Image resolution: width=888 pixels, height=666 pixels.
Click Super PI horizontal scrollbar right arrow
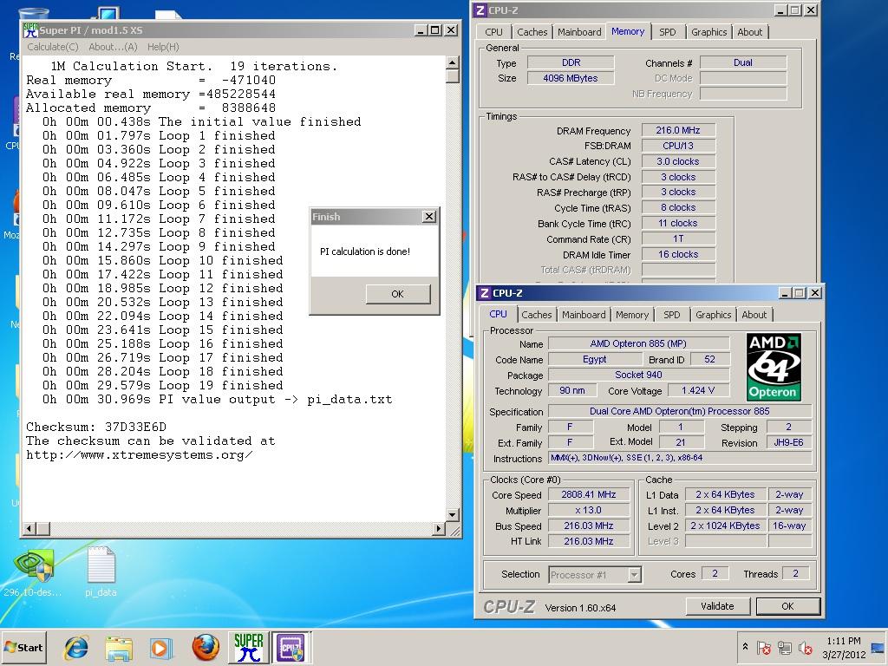(438, 528)
